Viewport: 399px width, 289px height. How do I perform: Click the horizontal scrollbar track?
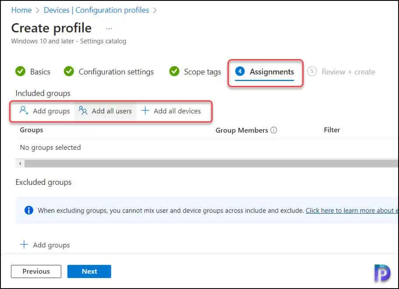[211, 163]
